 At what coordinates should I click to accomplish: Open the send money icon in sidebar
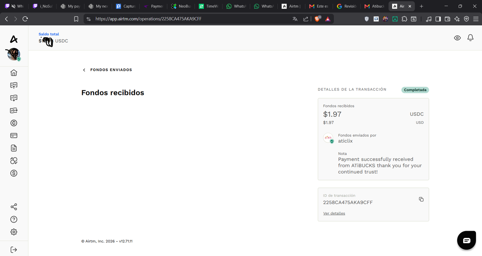(14, 110)
